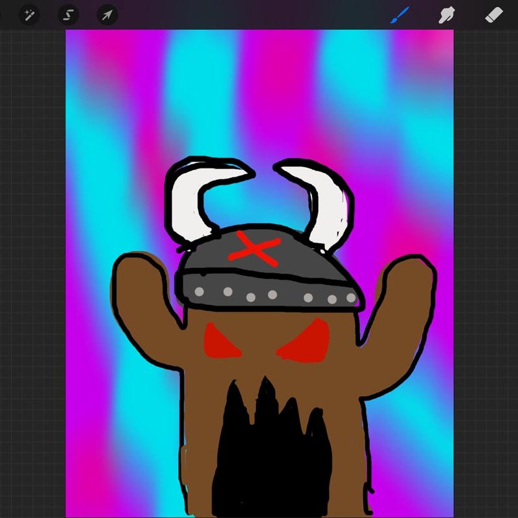Tap the dark grid area left of canvas
This screenshot has width=518, height=518.
point(32,259)
